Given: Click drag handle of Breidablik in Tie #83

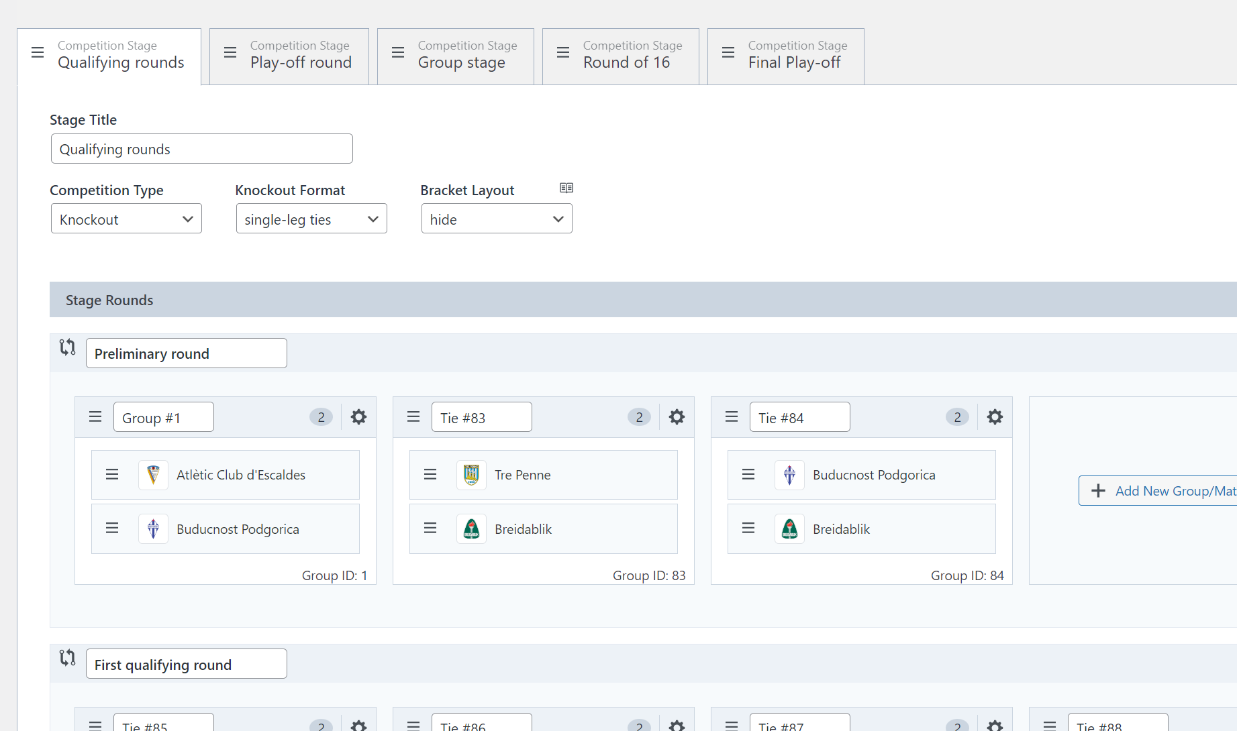Looking at the screenshot, I should (x=430, y=528).
